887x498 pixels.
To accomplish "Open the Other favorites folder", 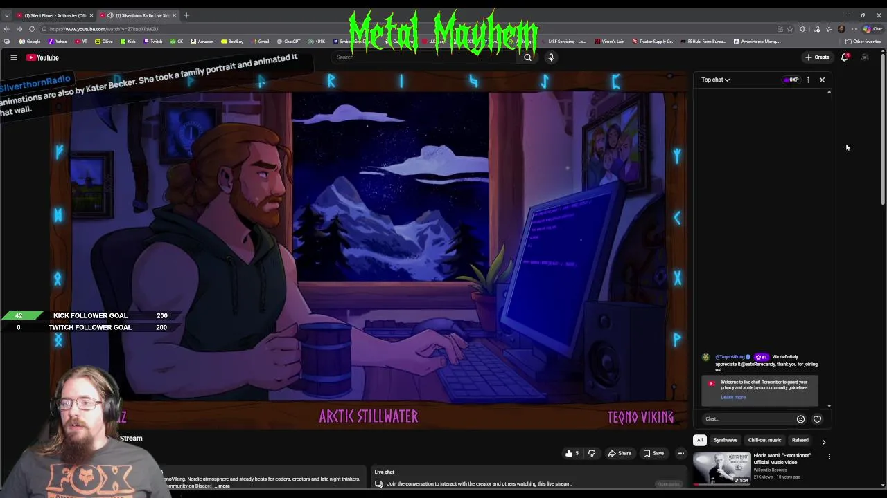I will (863, 41).
